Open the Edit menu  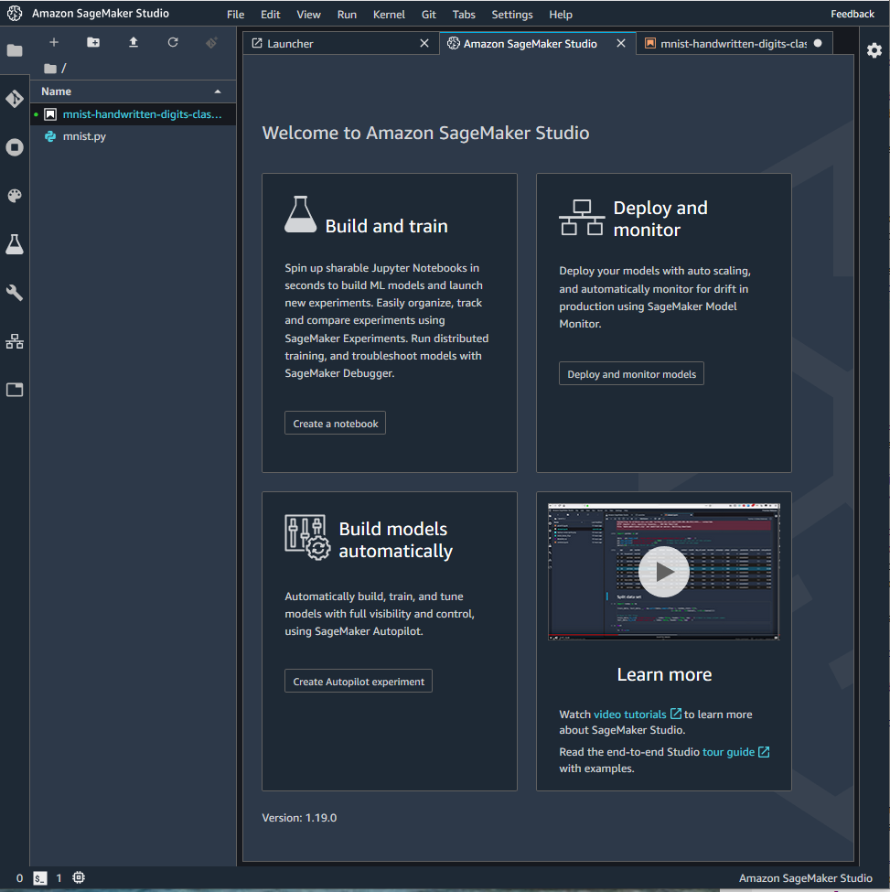click(270, 15)
